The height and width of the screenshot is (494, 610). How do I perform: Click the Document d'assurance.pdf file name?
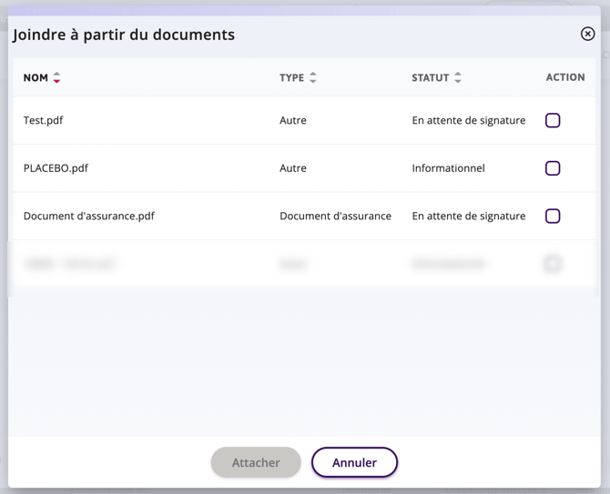(89, 217)
